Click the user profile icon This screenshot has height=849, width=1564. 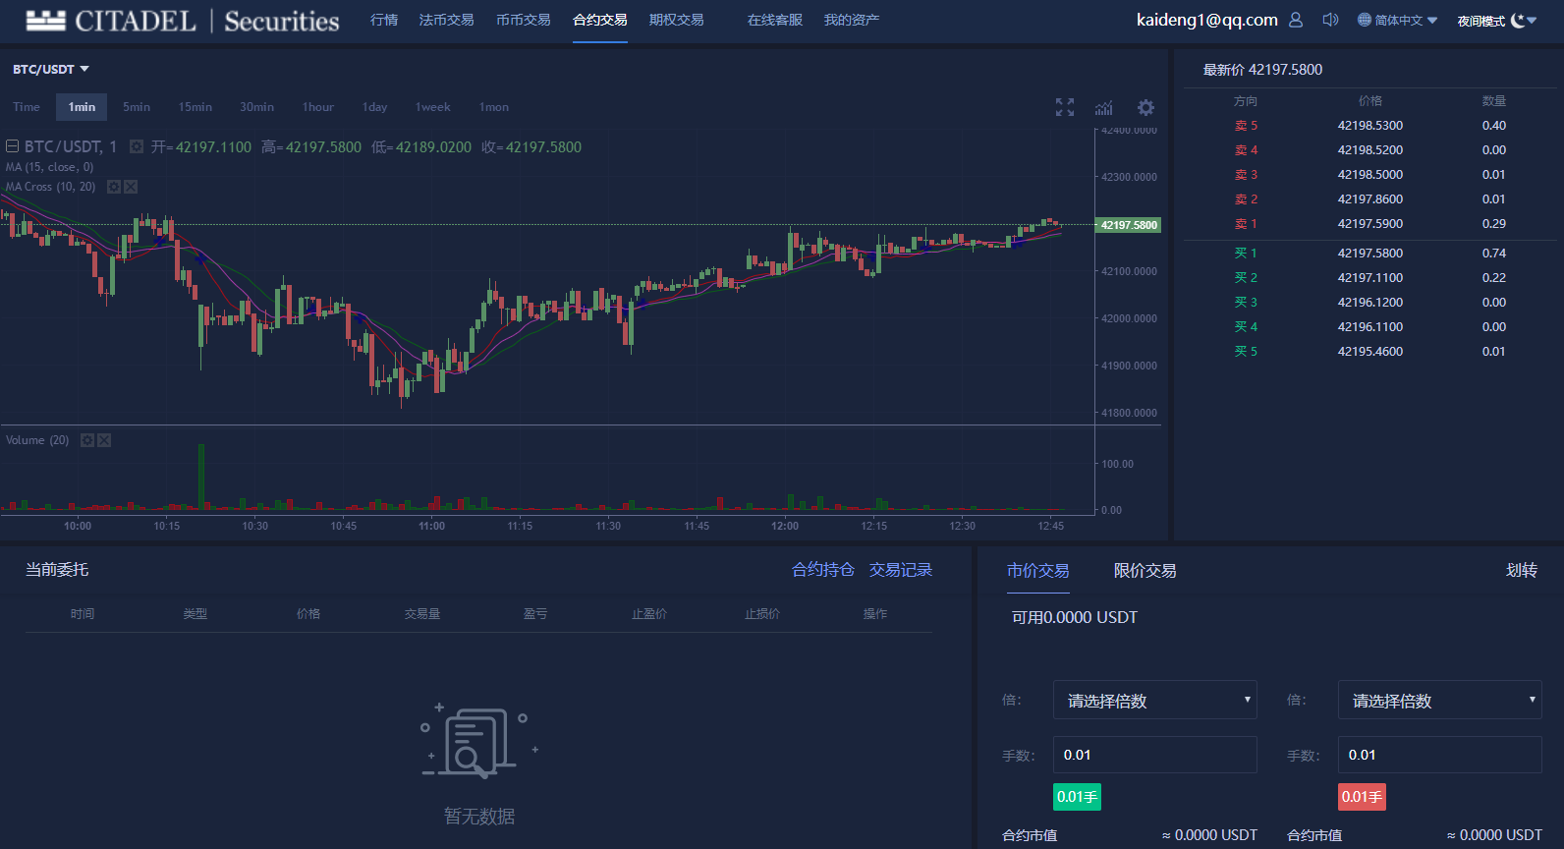[x=1296, y=20]
